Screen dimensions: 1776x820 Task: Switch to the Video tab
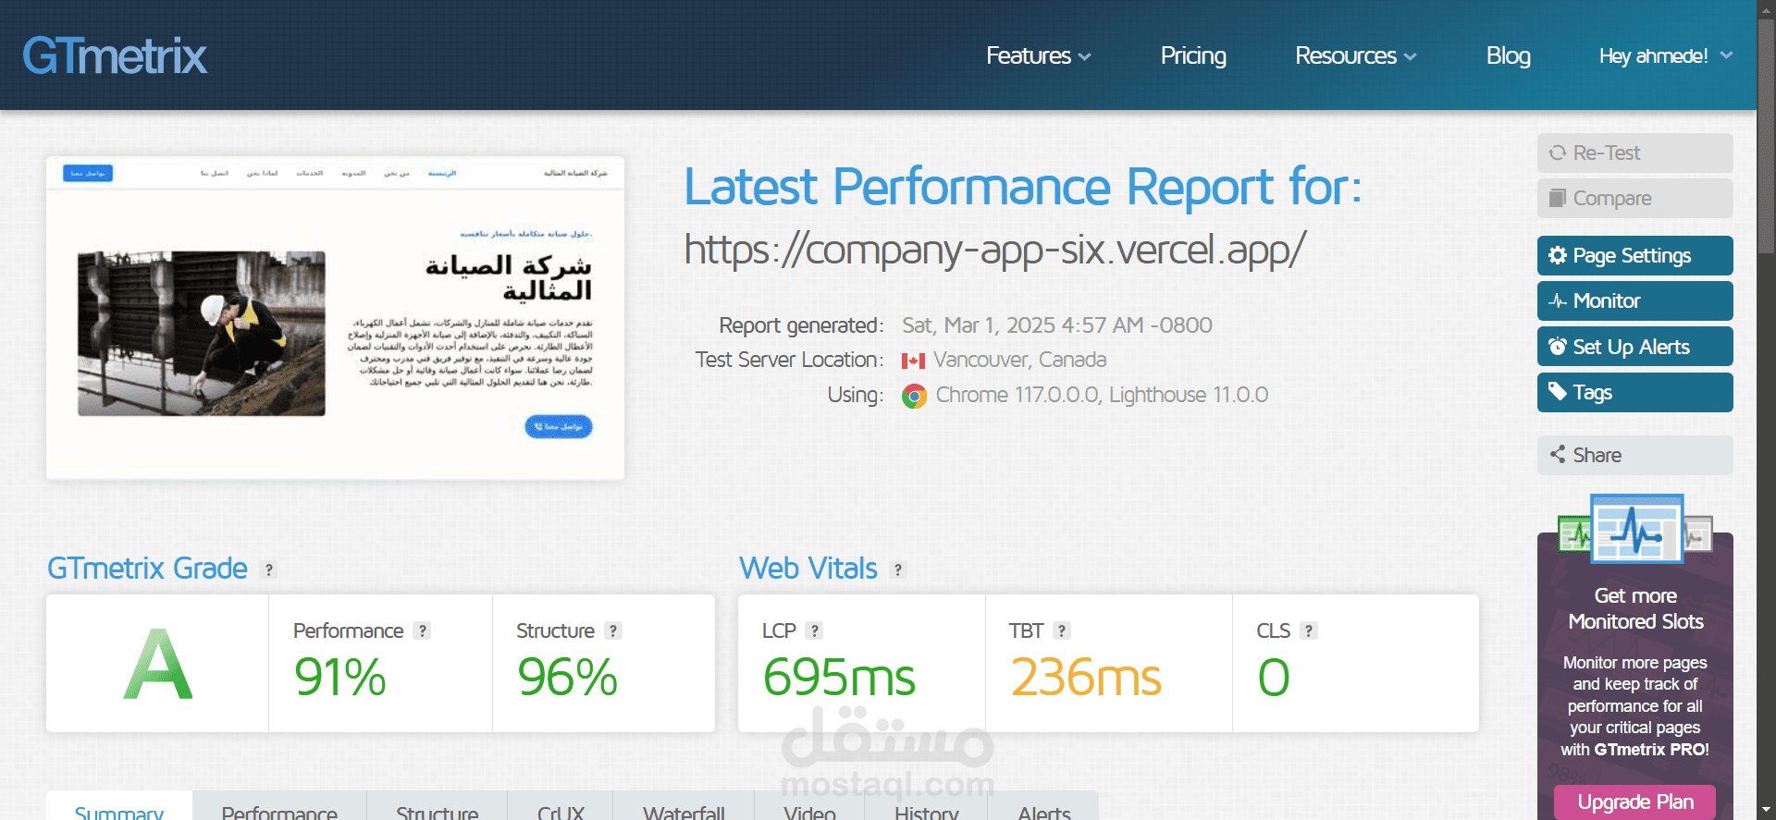tap(809, 807)
